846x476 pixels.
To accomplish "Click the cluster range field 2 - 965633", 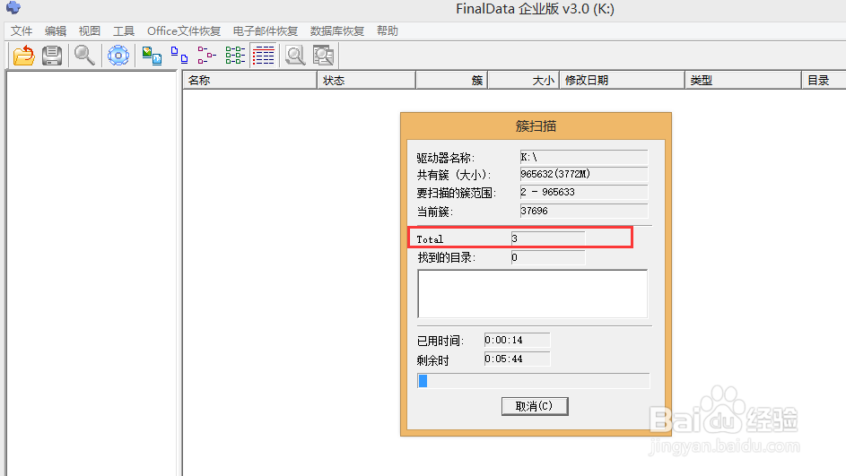I will click(x=584, y=192).
